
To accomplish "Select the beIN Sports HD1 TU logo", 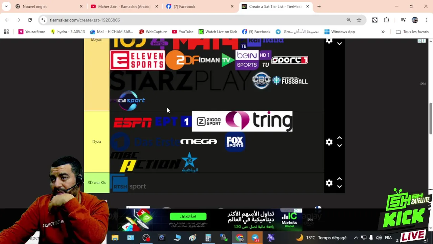I will (x=253, y=60).
